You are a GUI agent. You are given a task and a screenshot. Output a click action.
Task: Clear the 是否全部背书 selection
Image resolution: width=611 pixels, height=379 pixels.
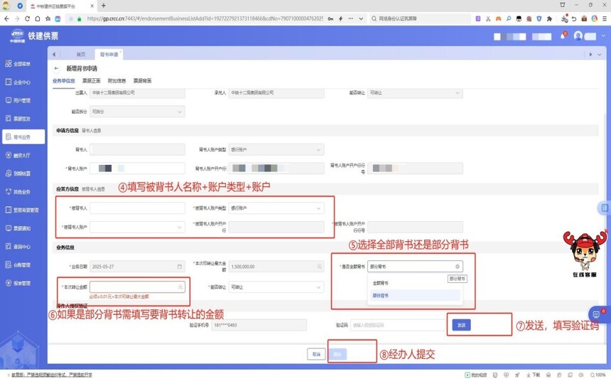[x=458, y=267]
